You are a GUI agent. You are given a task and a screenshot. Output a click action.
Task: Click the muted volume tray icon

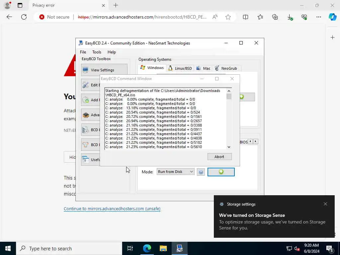[x=297, y=248]
